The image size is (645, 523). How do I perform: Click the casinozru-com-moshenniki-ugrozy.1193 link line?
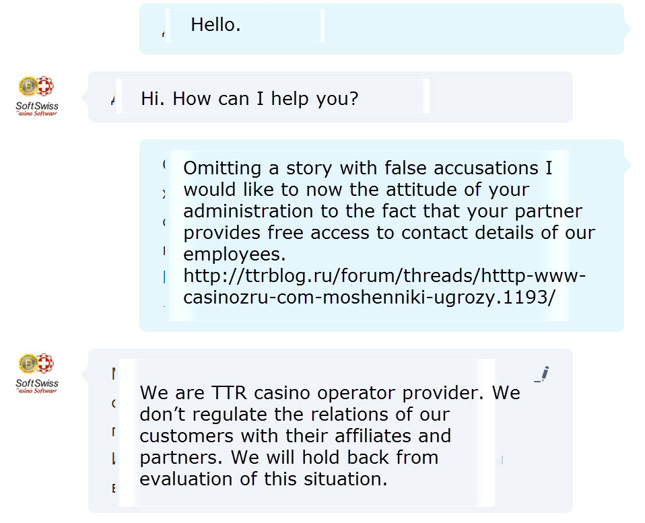(x=369, y=298)
